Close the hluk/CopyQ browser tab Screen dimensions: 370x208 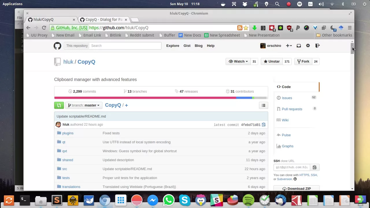(x=74, y=20)
